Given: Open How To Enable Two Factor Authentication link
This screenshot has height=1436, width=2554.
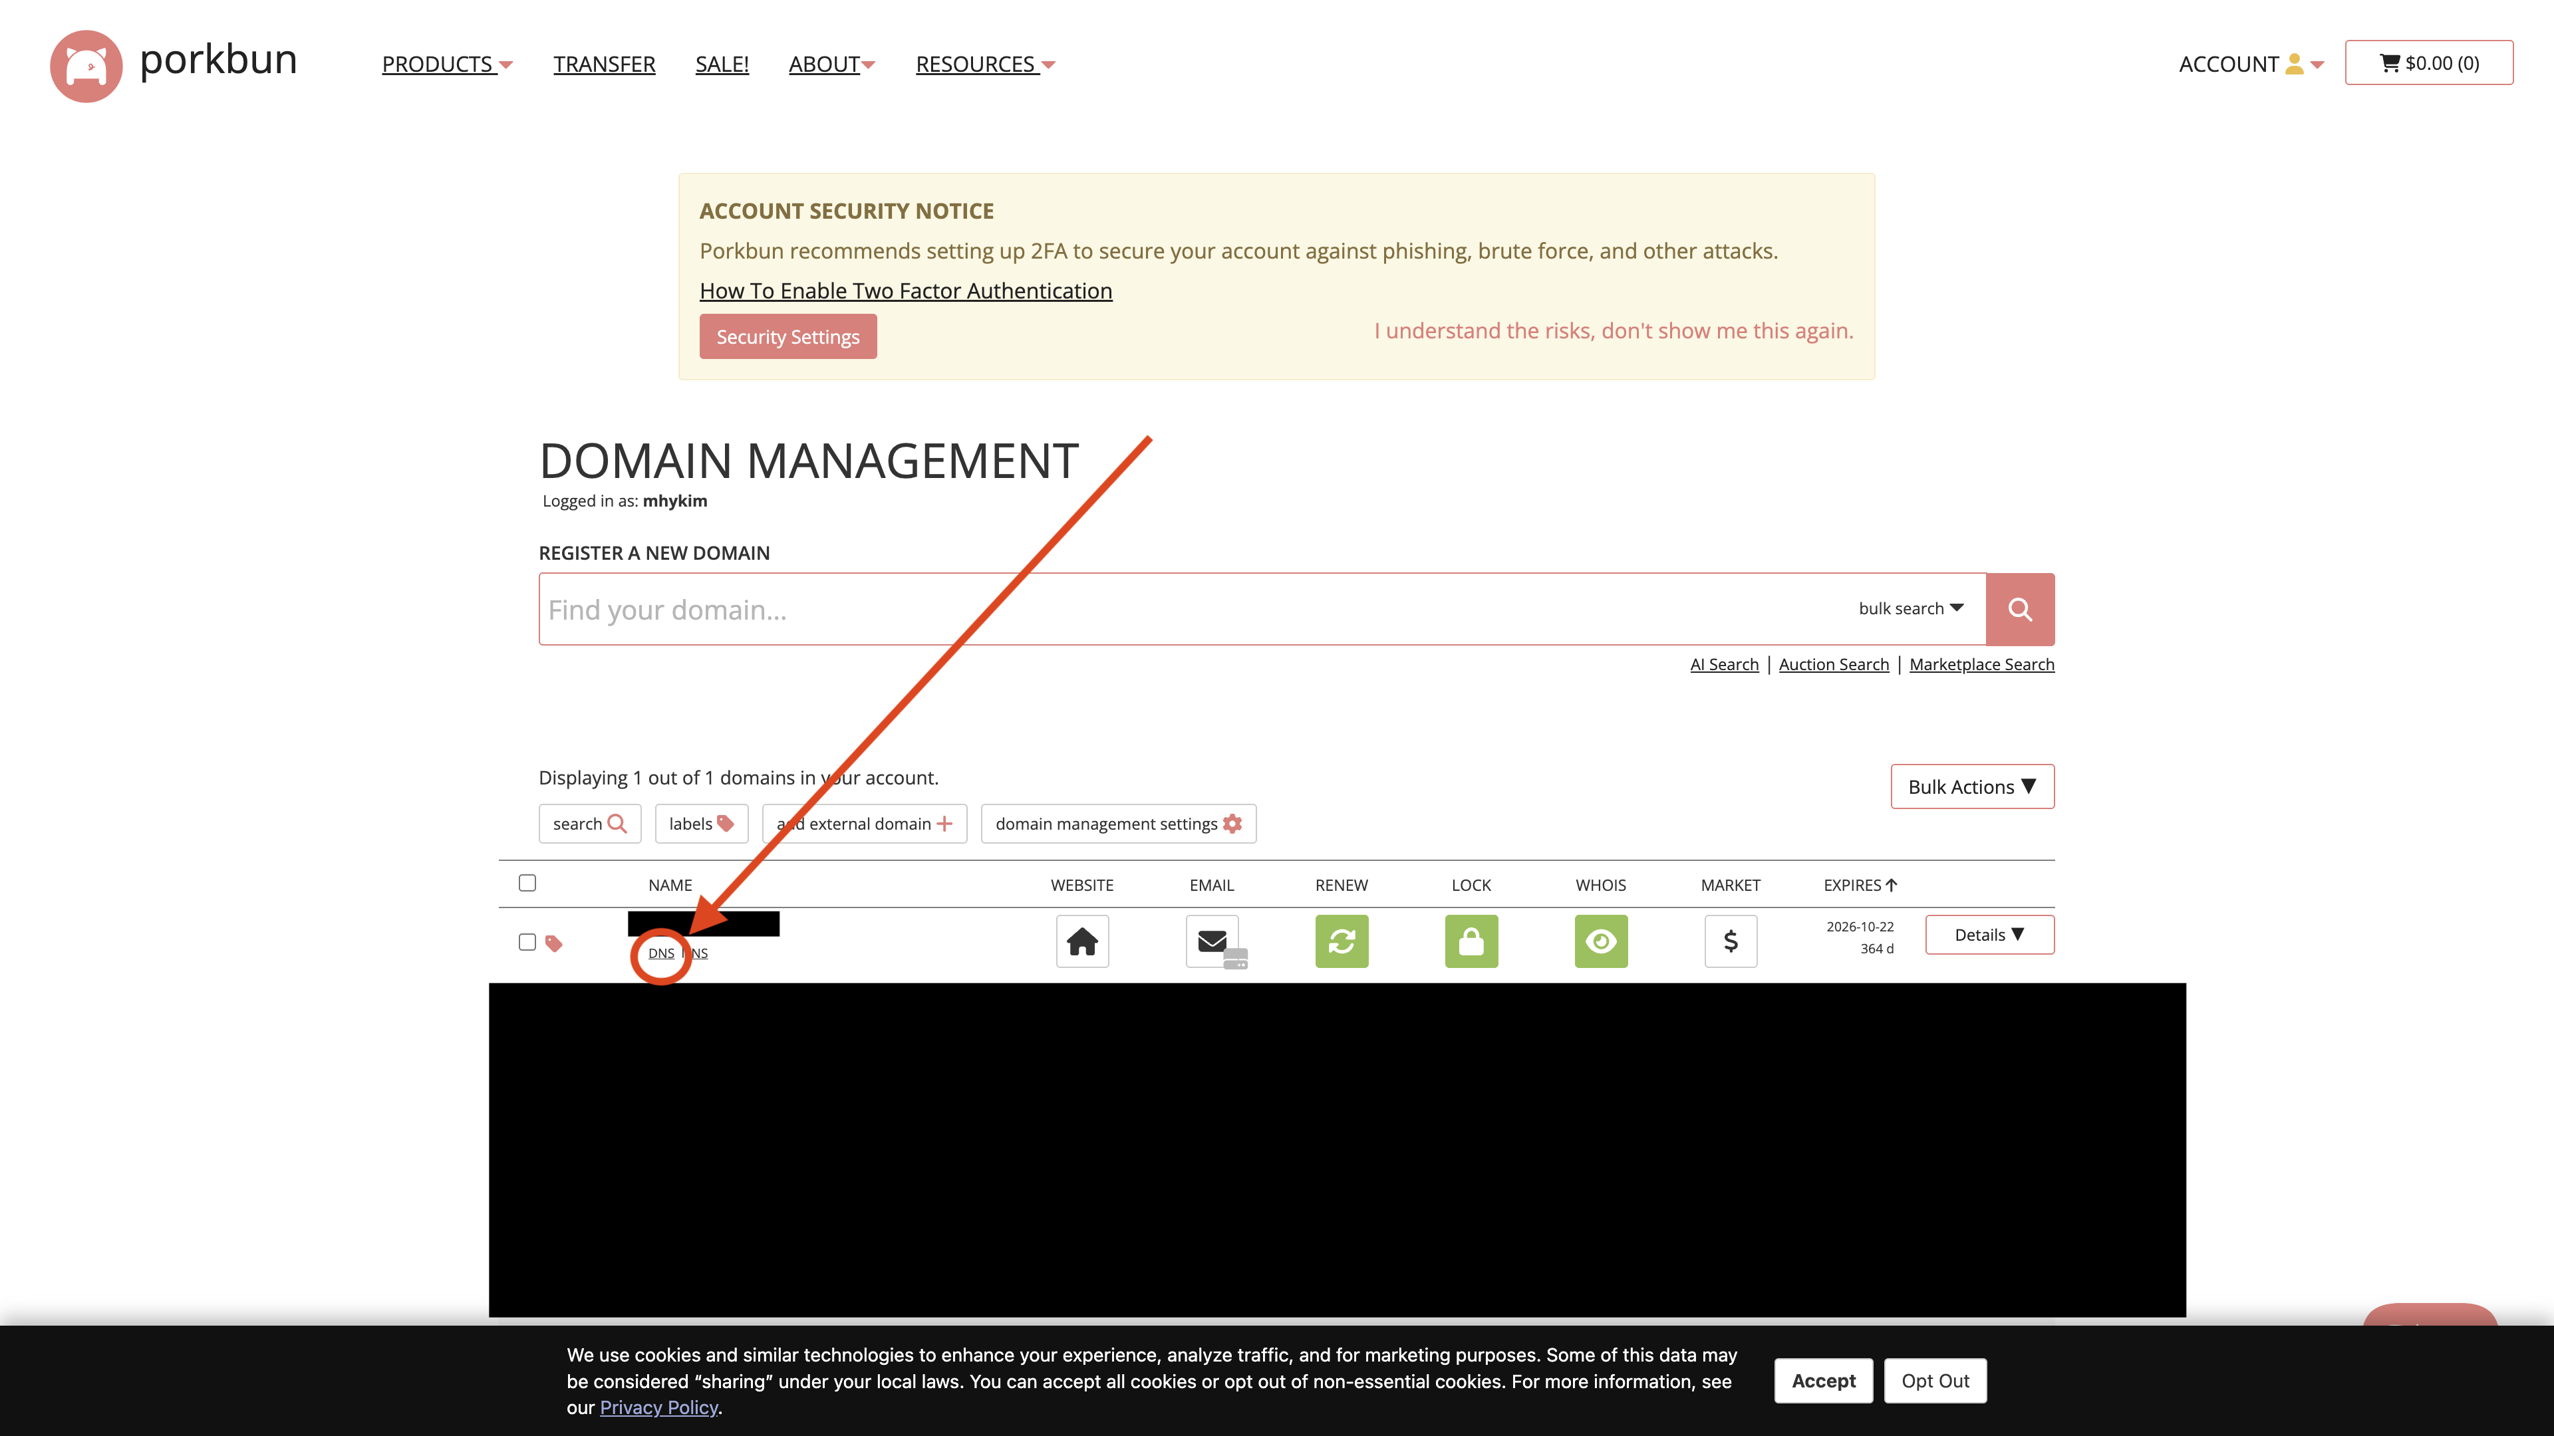Looking at the screenshot, I should click(906, 291).
